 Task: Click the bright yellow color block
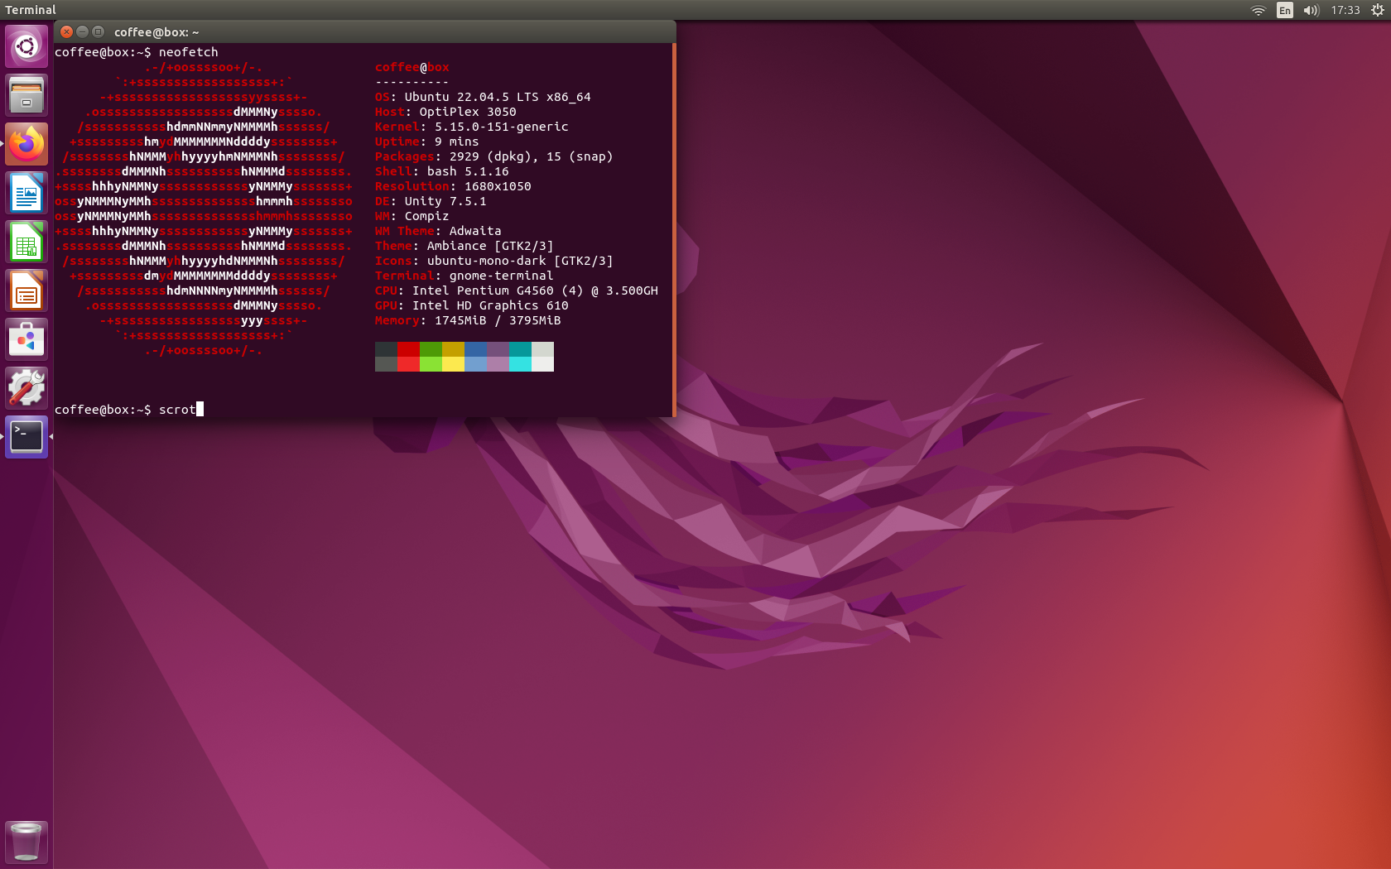(x=453, y=364)
